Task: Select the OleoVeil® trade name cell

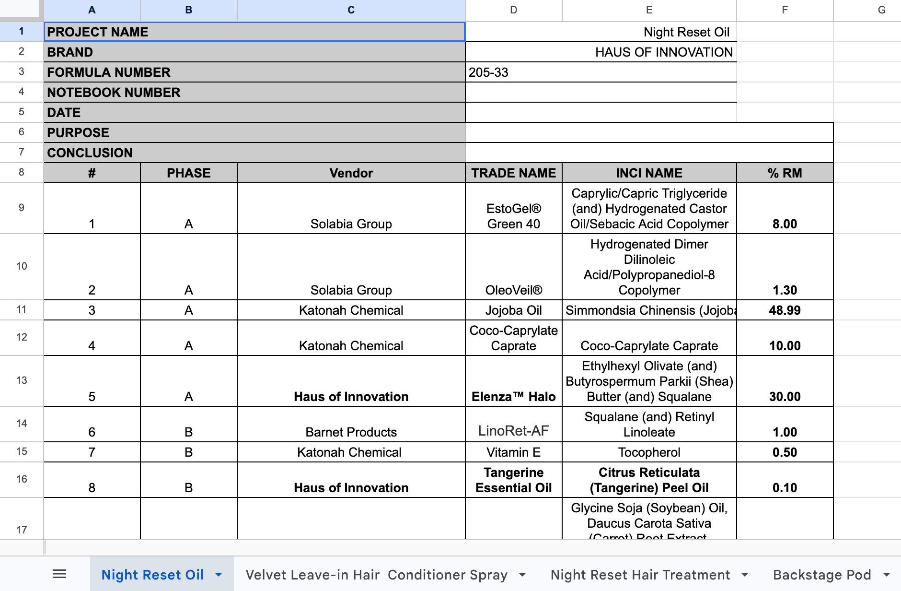Action: click(x=514, y=267)
